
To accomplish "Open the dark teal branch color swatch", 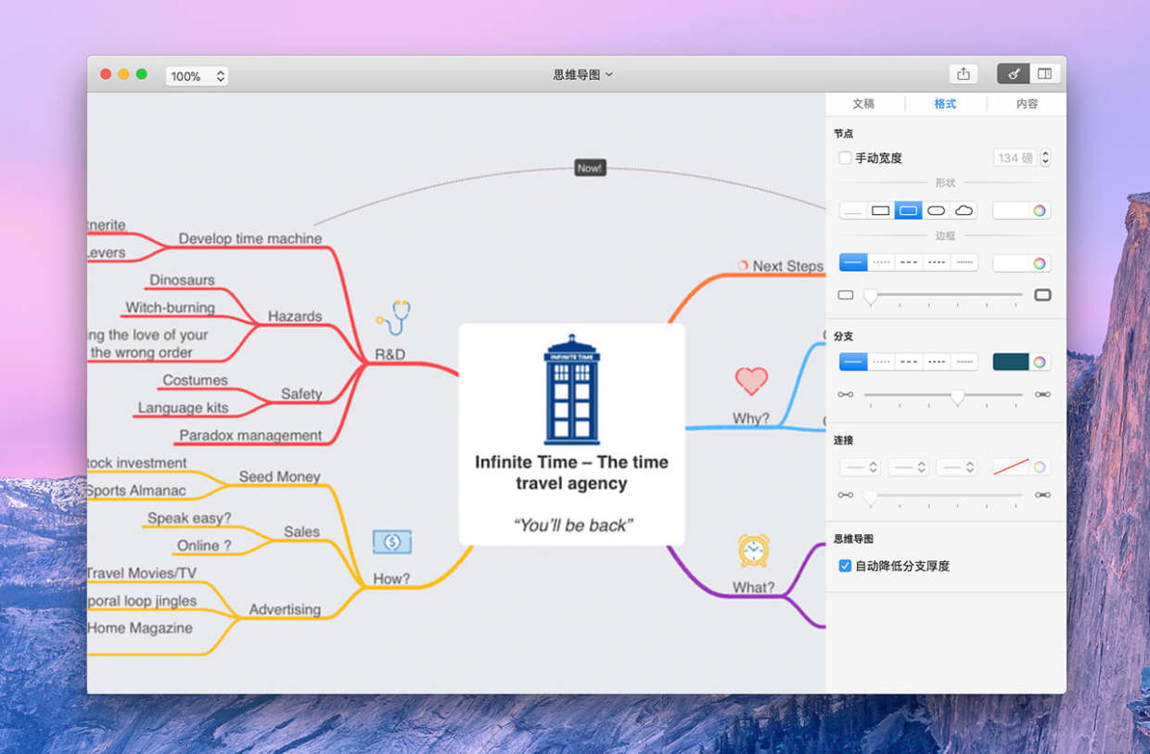I will pyautogui.click(x=1011, y=362).
